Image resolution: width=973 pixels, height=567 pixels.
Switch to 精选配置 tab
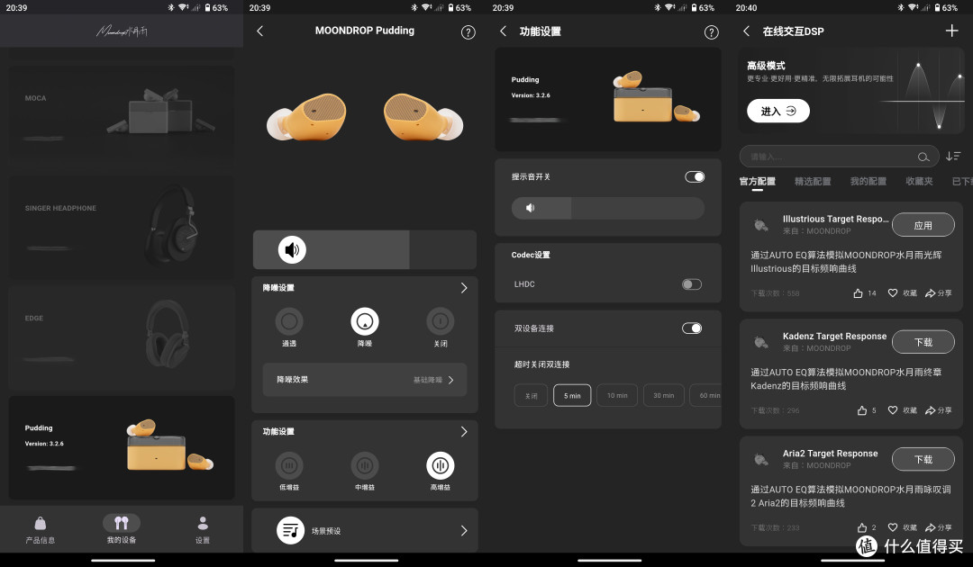click(x=813, y=182)
